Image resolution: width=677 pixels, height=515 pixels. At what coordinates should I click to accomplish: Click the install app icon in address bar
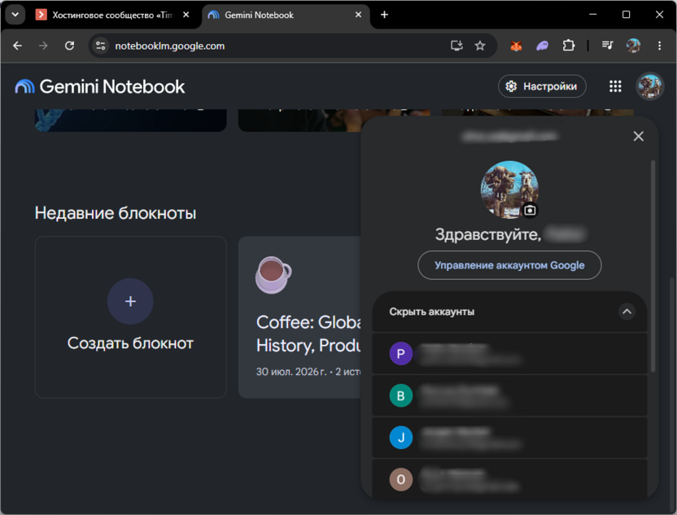456,46
